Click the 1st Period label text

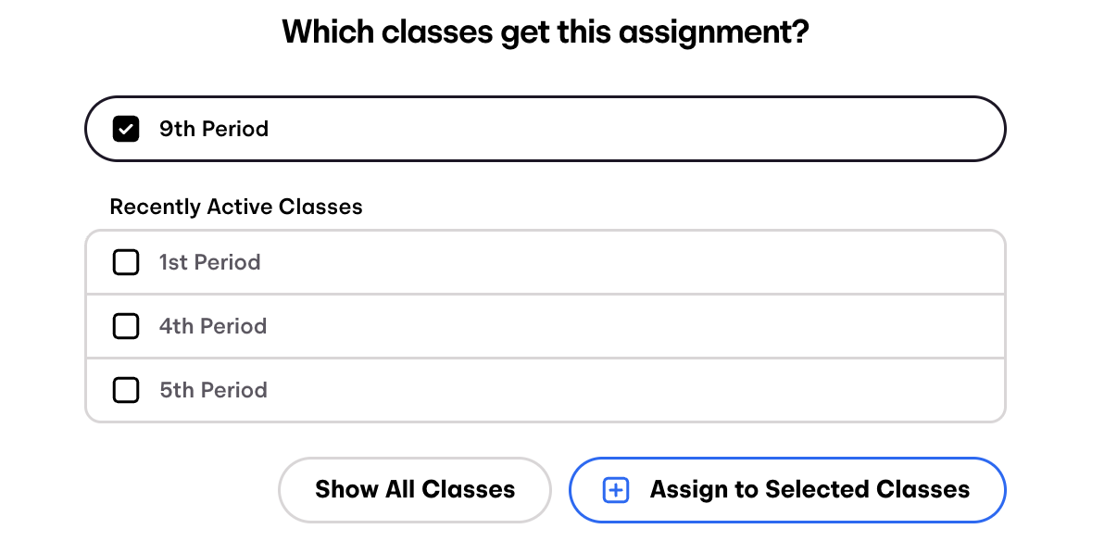pyautogui.click(x=209, y=263)
